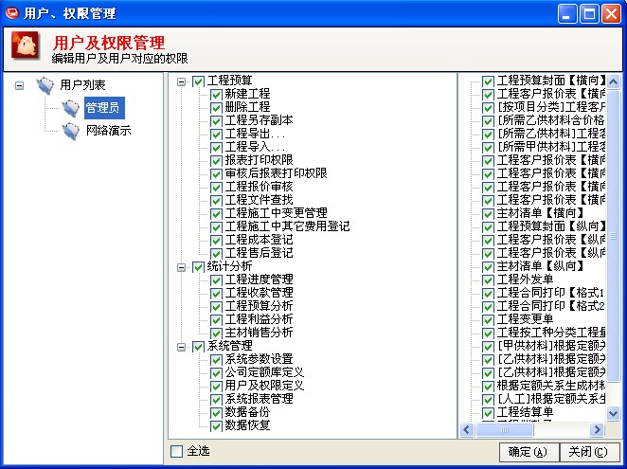Click the 关闭(C) button
Screen dimensions: 627x469
coord(588,452)
